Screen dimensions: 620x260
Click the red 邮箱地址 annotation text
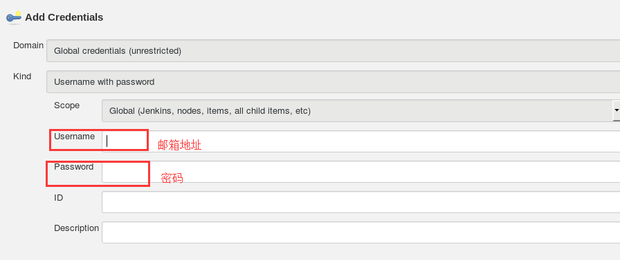(180, 145)
